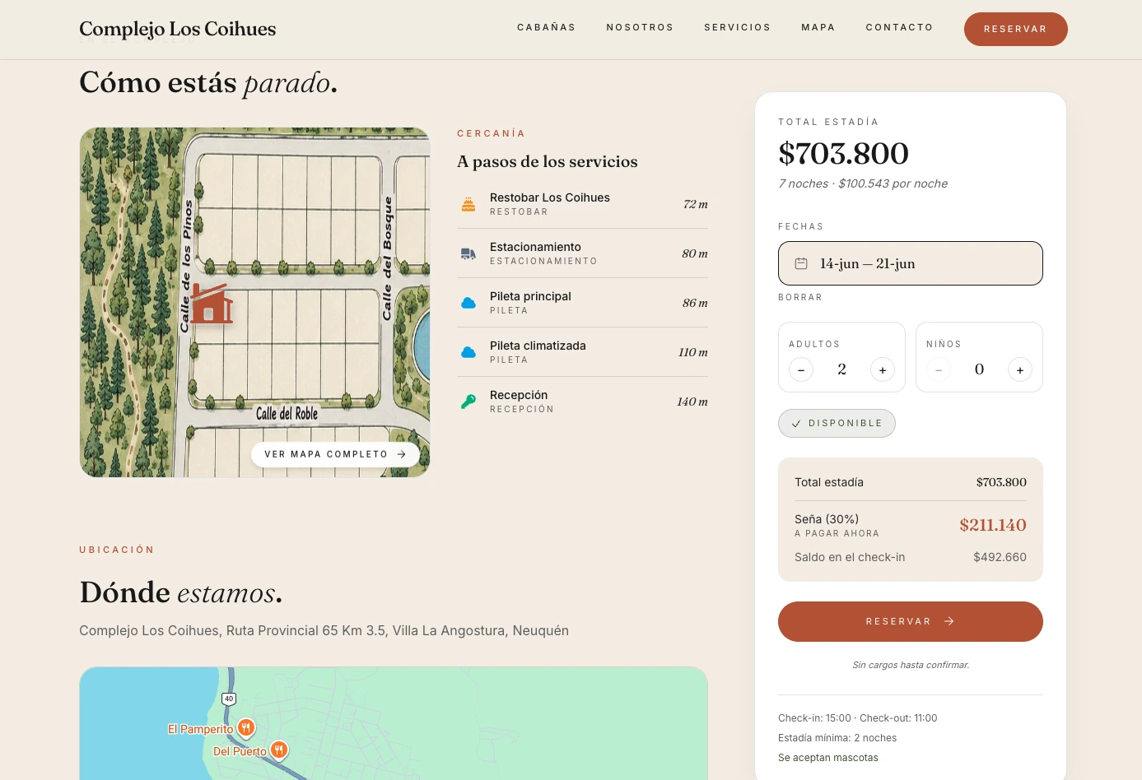Click the Restobar Los Coihues cake icon
Viewport: 1142px width, 780px height.
tap(468, 204)
